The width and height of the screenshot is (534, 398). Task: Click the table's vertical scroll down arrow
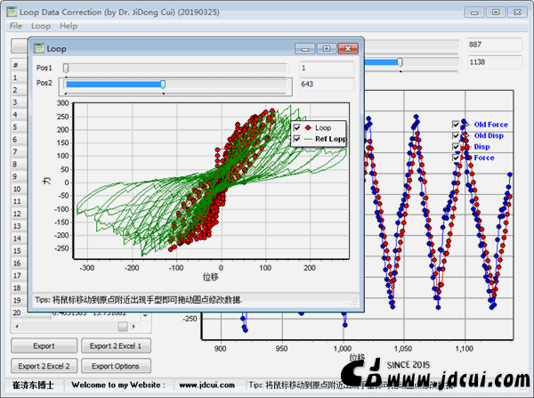pyautogui.click(x=145, y=315)
